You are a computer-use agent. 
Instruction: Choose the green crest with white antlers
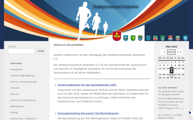[162, 38]
